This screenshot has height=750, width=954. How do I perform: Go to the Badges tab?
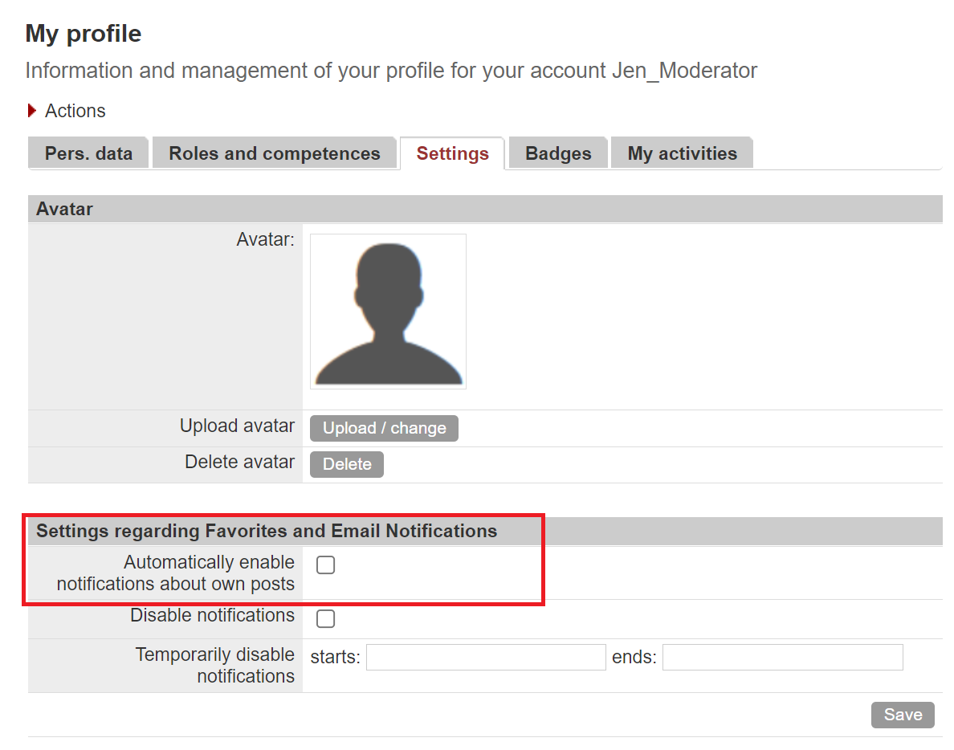558,153
